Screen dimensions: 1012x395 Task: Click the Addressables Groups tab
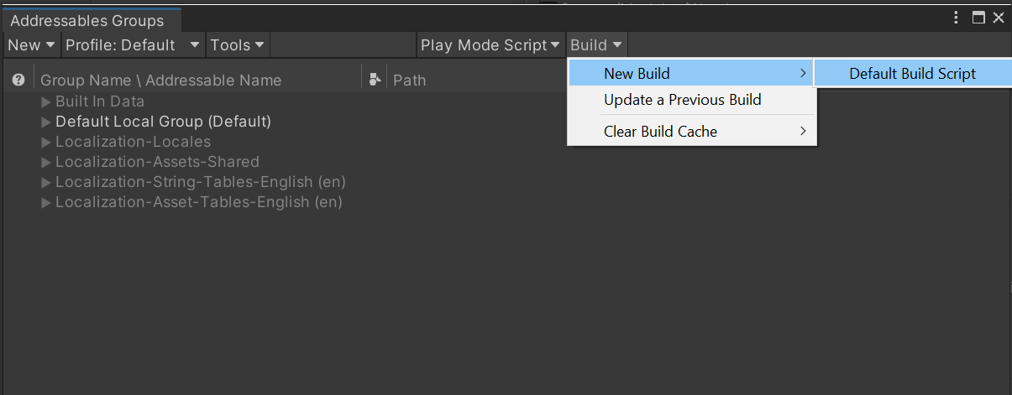pyautogui.click(x=87, y=21)
